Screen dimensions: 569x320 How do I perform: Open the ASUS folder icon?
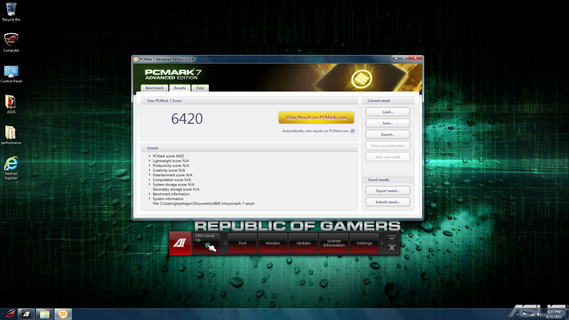11,104
